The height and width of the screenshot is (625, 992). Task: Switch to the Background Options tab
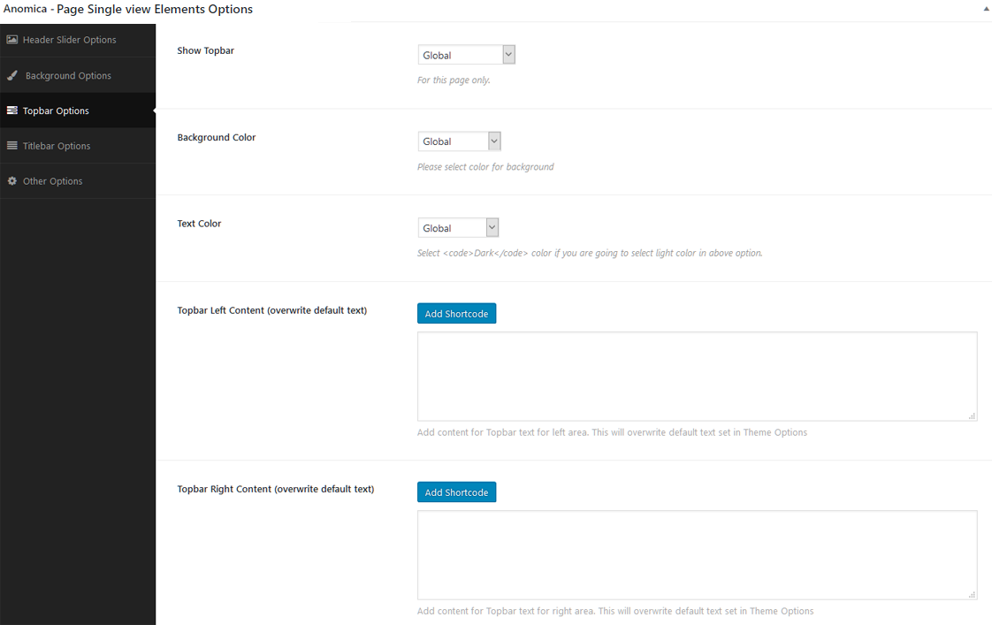[x=68, y=76]
